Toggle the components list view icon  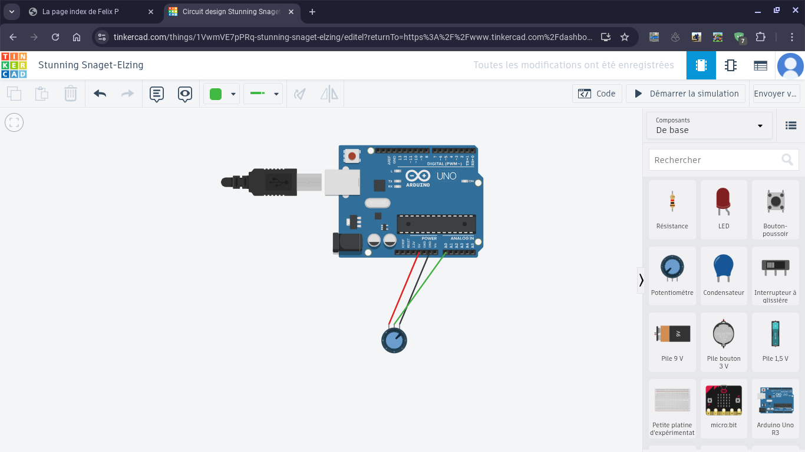(791, 125)
